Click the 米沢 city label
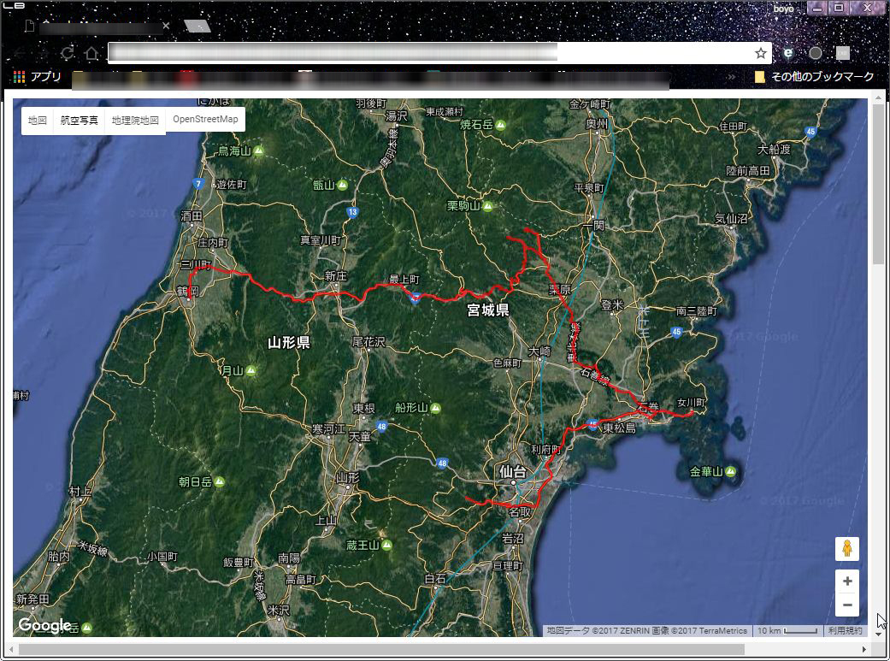 pyautogui.click(x=279, y=610)
